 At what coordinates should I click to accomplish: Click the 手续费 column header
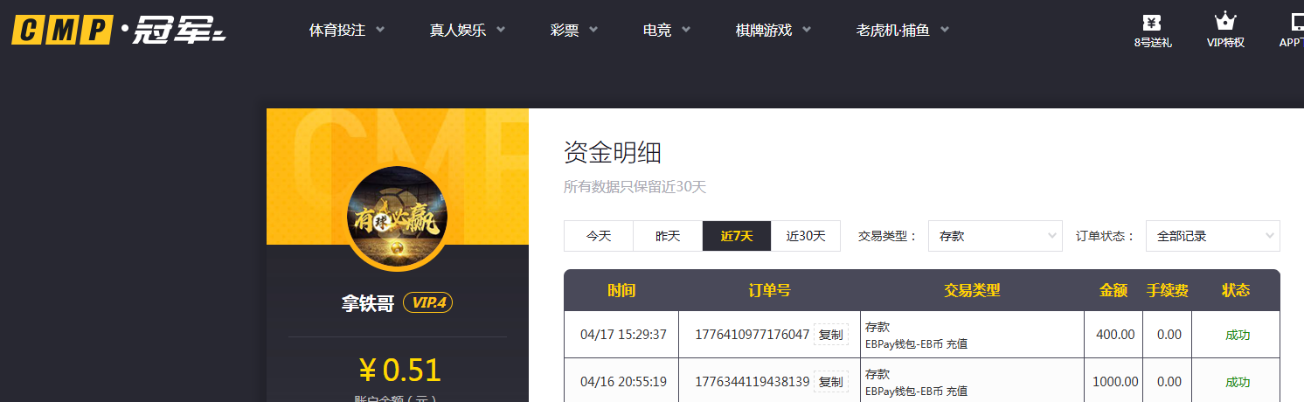click(1168, 290)
